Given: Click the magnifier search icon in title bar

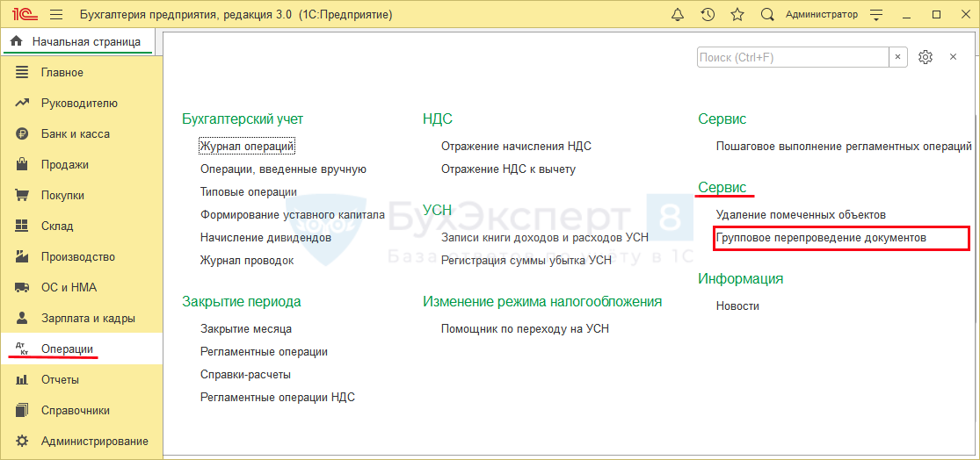Looking at the screenshot, I should coord(767,15).
